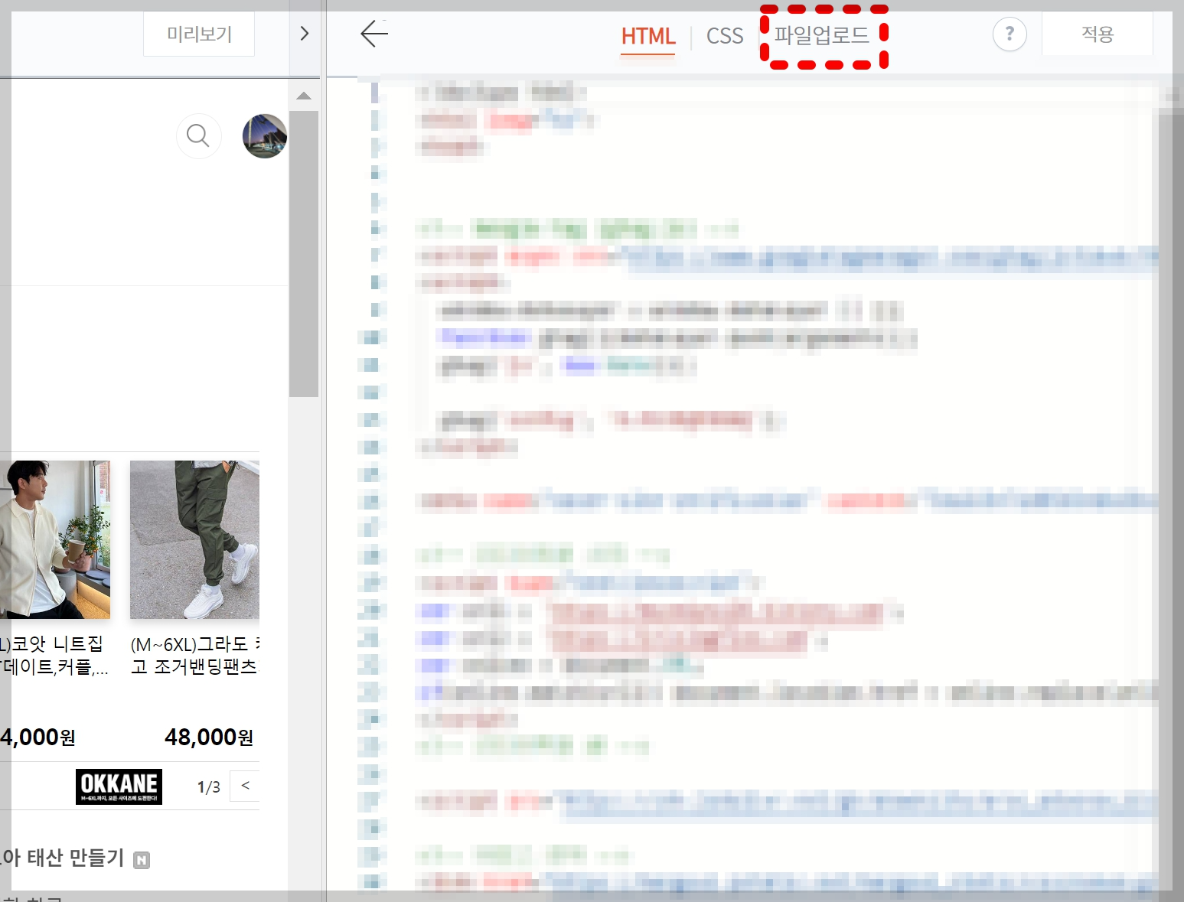Open the 태산 만들기 heading link

pos(63,858)
